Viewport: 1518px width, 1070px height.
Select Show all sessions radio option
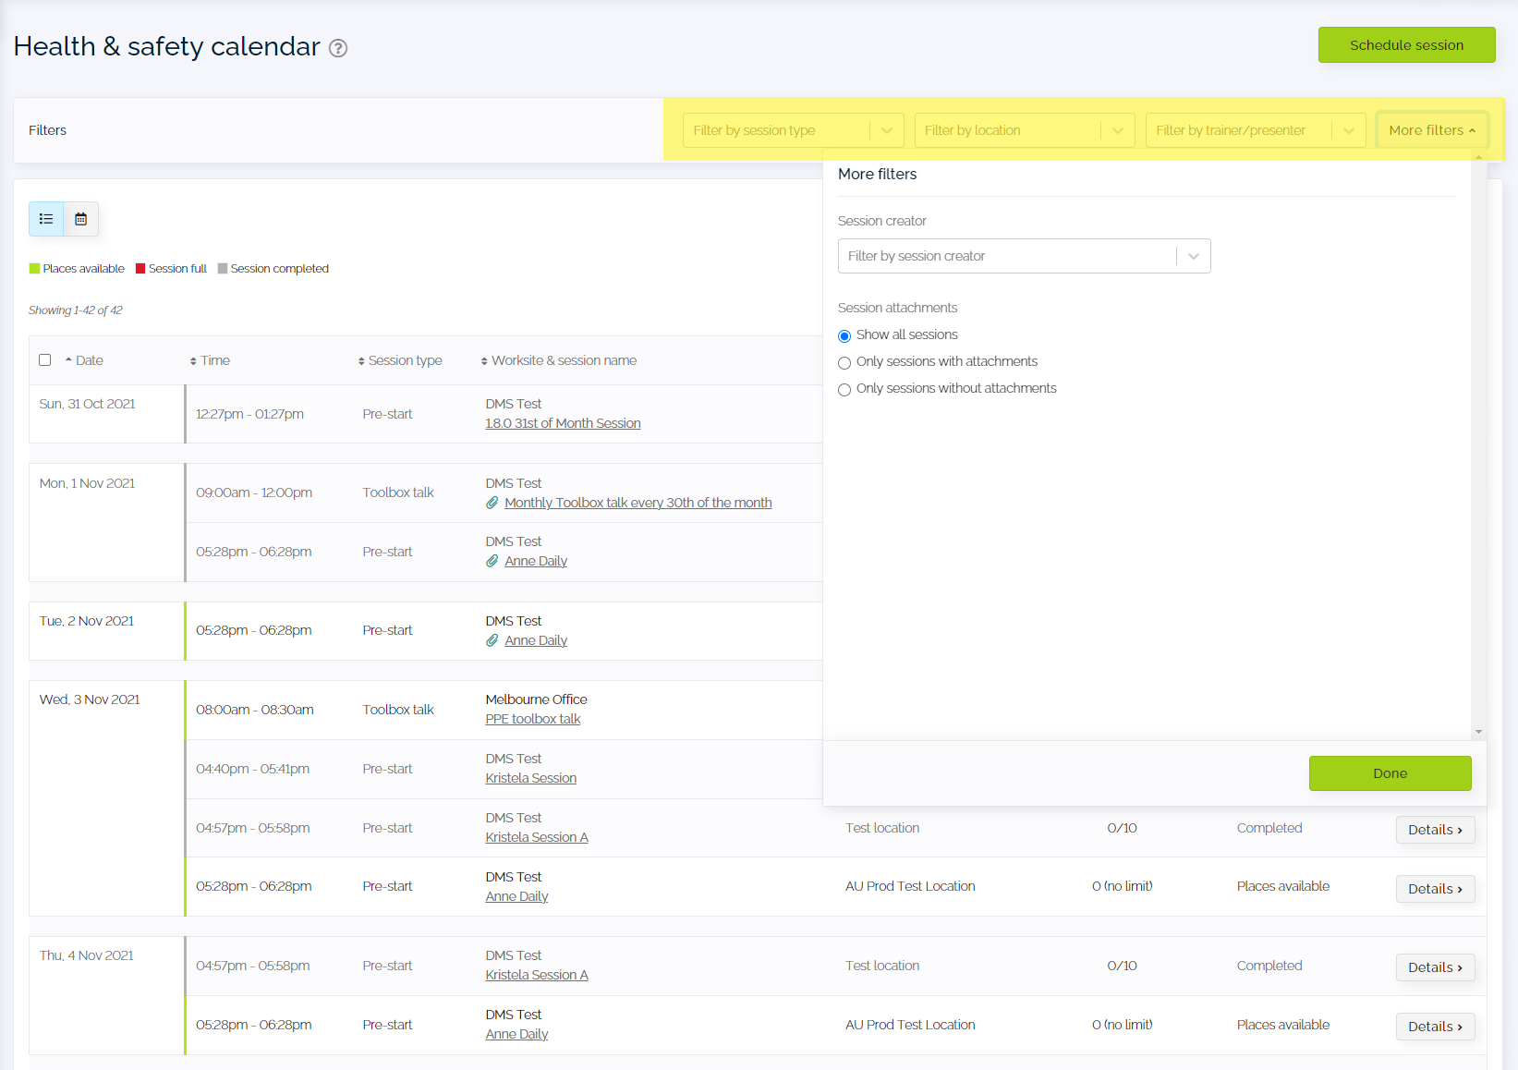[x=844, y=335]
